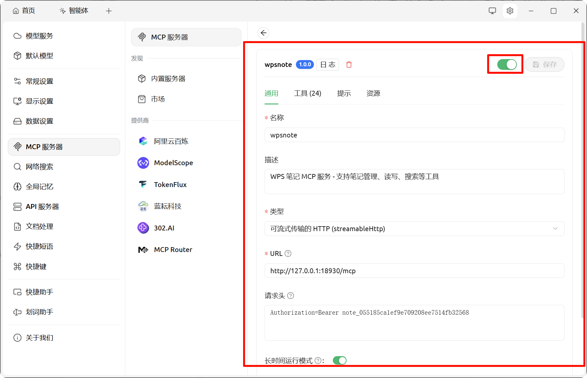The image size is (587, 378).
Task: Open 快捷短语 in the sidebar
Action: coord(64,246)
